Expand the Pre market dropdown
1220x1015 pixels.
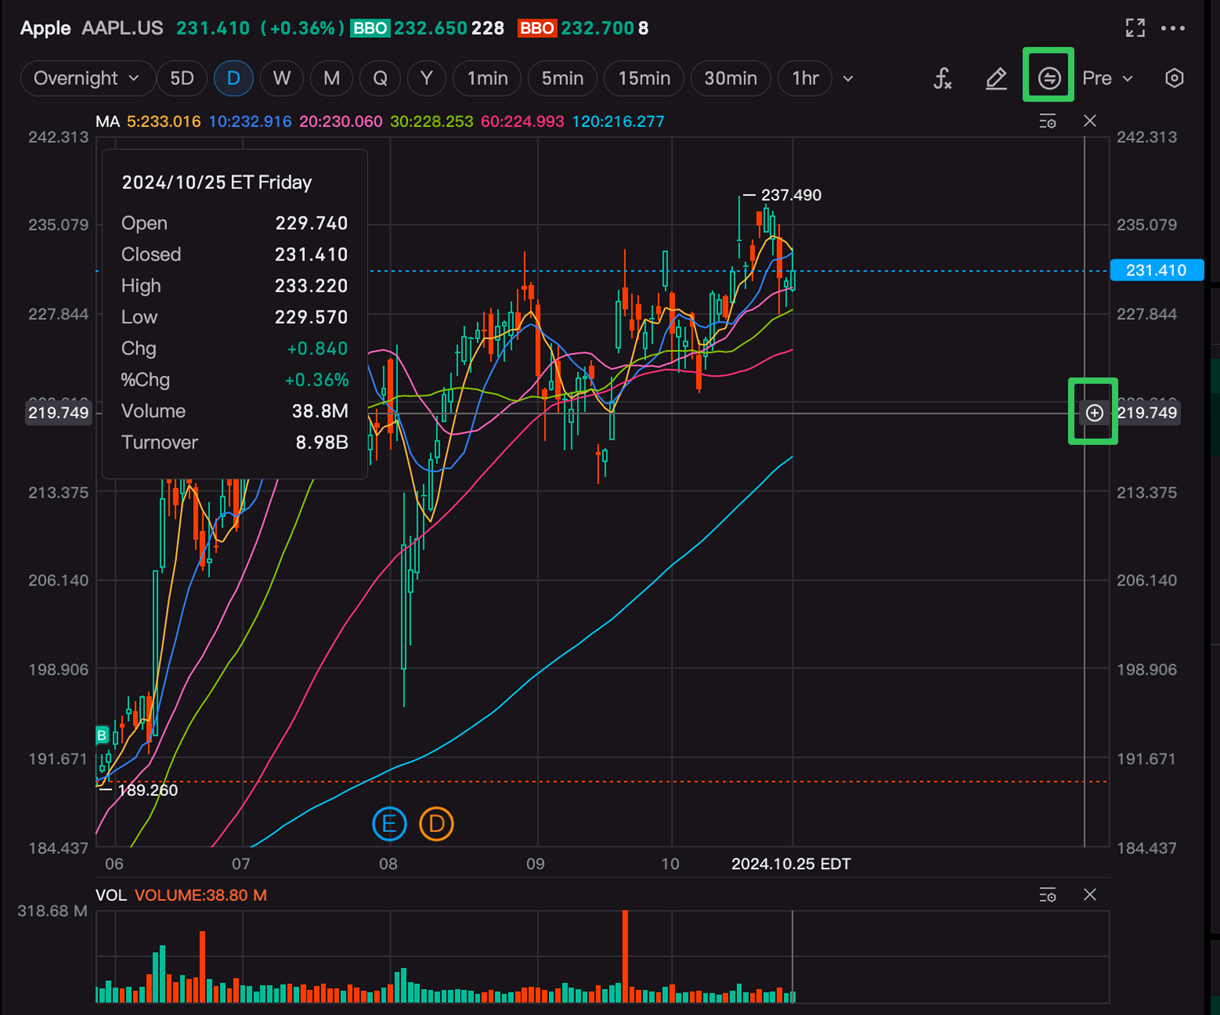coord(1107,78)
